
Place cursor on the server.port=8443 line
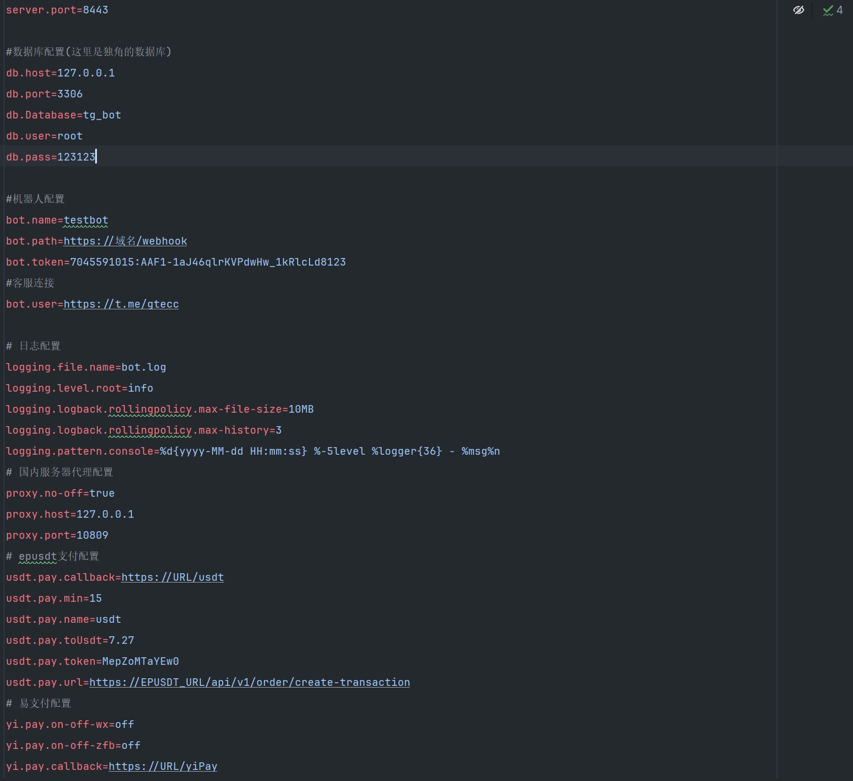click(x=57, y=10)
